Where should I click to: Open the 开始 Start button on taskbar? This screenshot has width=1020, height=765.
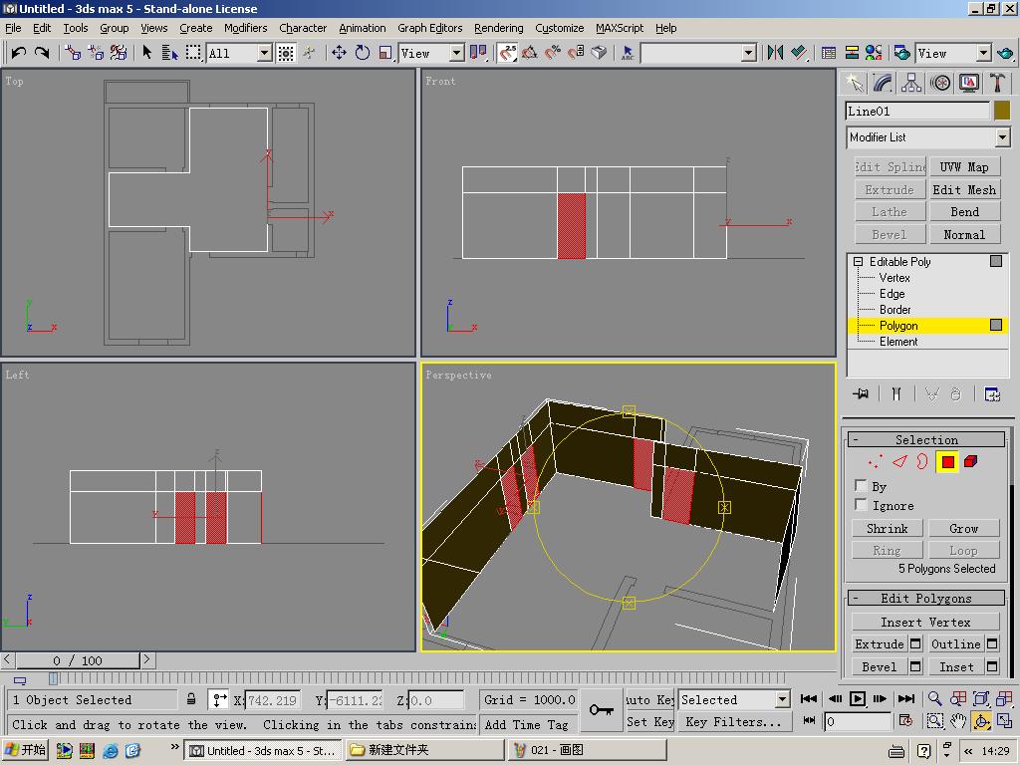(26, 750)
